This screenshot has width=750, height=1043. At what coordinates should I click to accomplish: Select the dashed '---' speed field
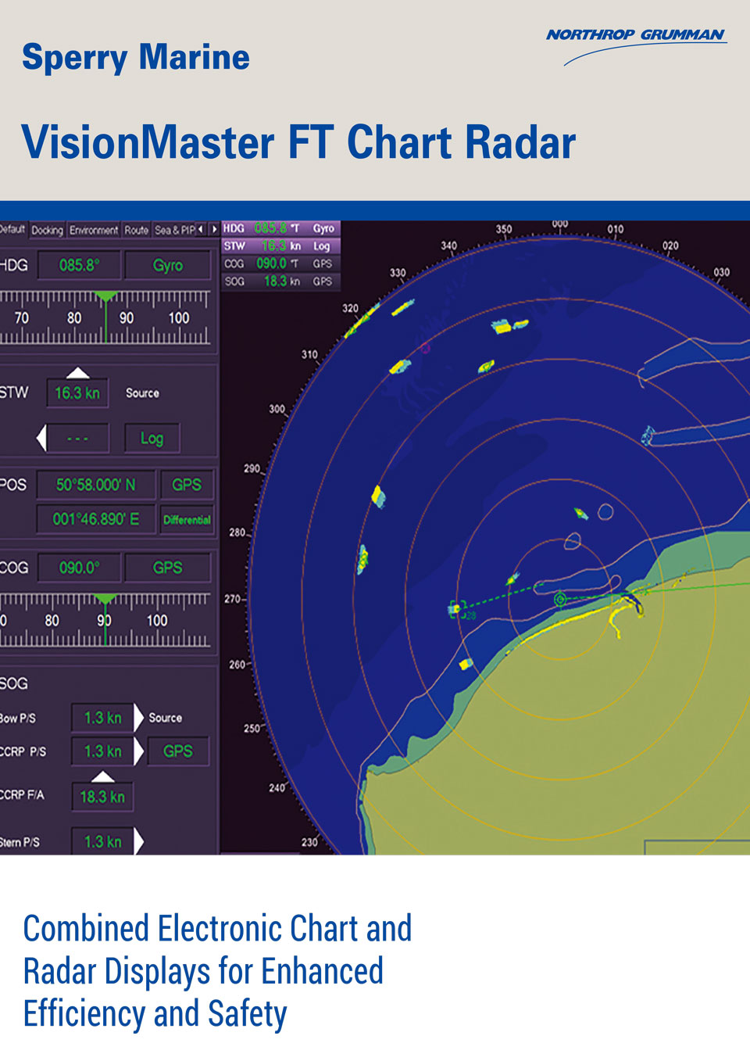pos(78,438)
